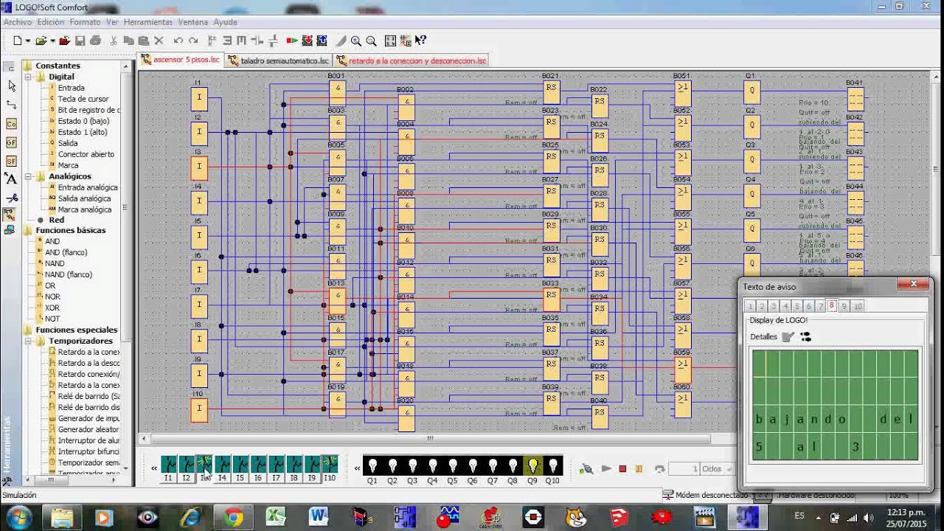Transfer program PC to LOGO icon
Screen dimensions: 944x531
(x=308, y=41)
